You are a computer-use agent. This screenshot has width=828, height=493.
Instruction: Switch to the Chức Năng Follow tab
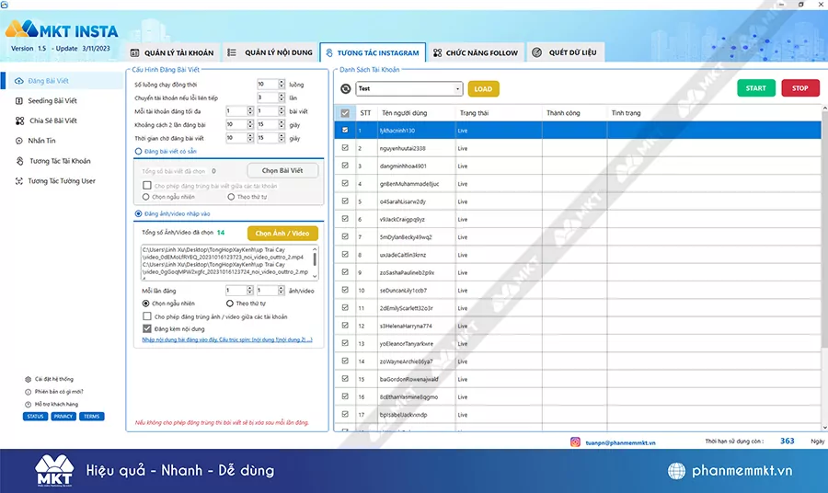(475, 53)
